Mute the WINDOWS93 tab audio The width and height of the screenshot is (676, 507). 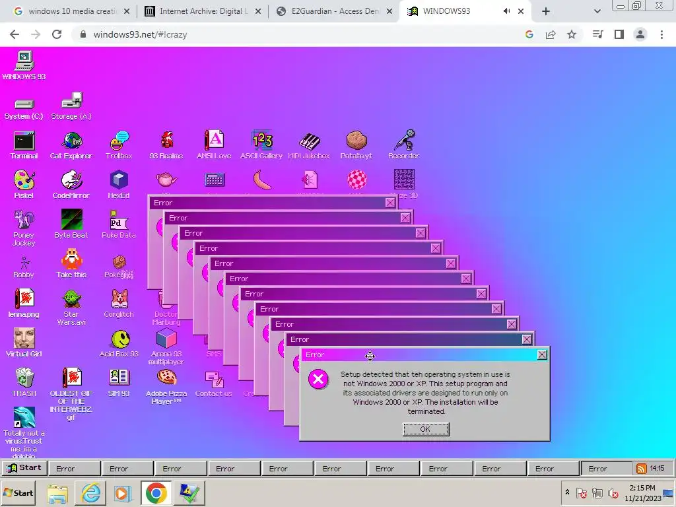tap(506, 11)
